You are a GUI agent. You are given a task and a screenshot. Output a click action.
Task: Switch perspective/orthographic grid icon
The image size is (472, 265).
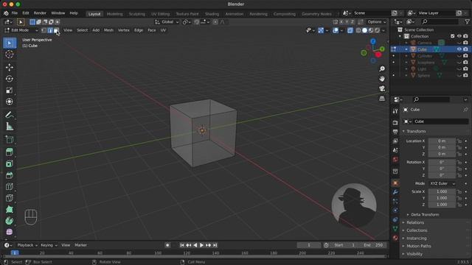(382, 99)
